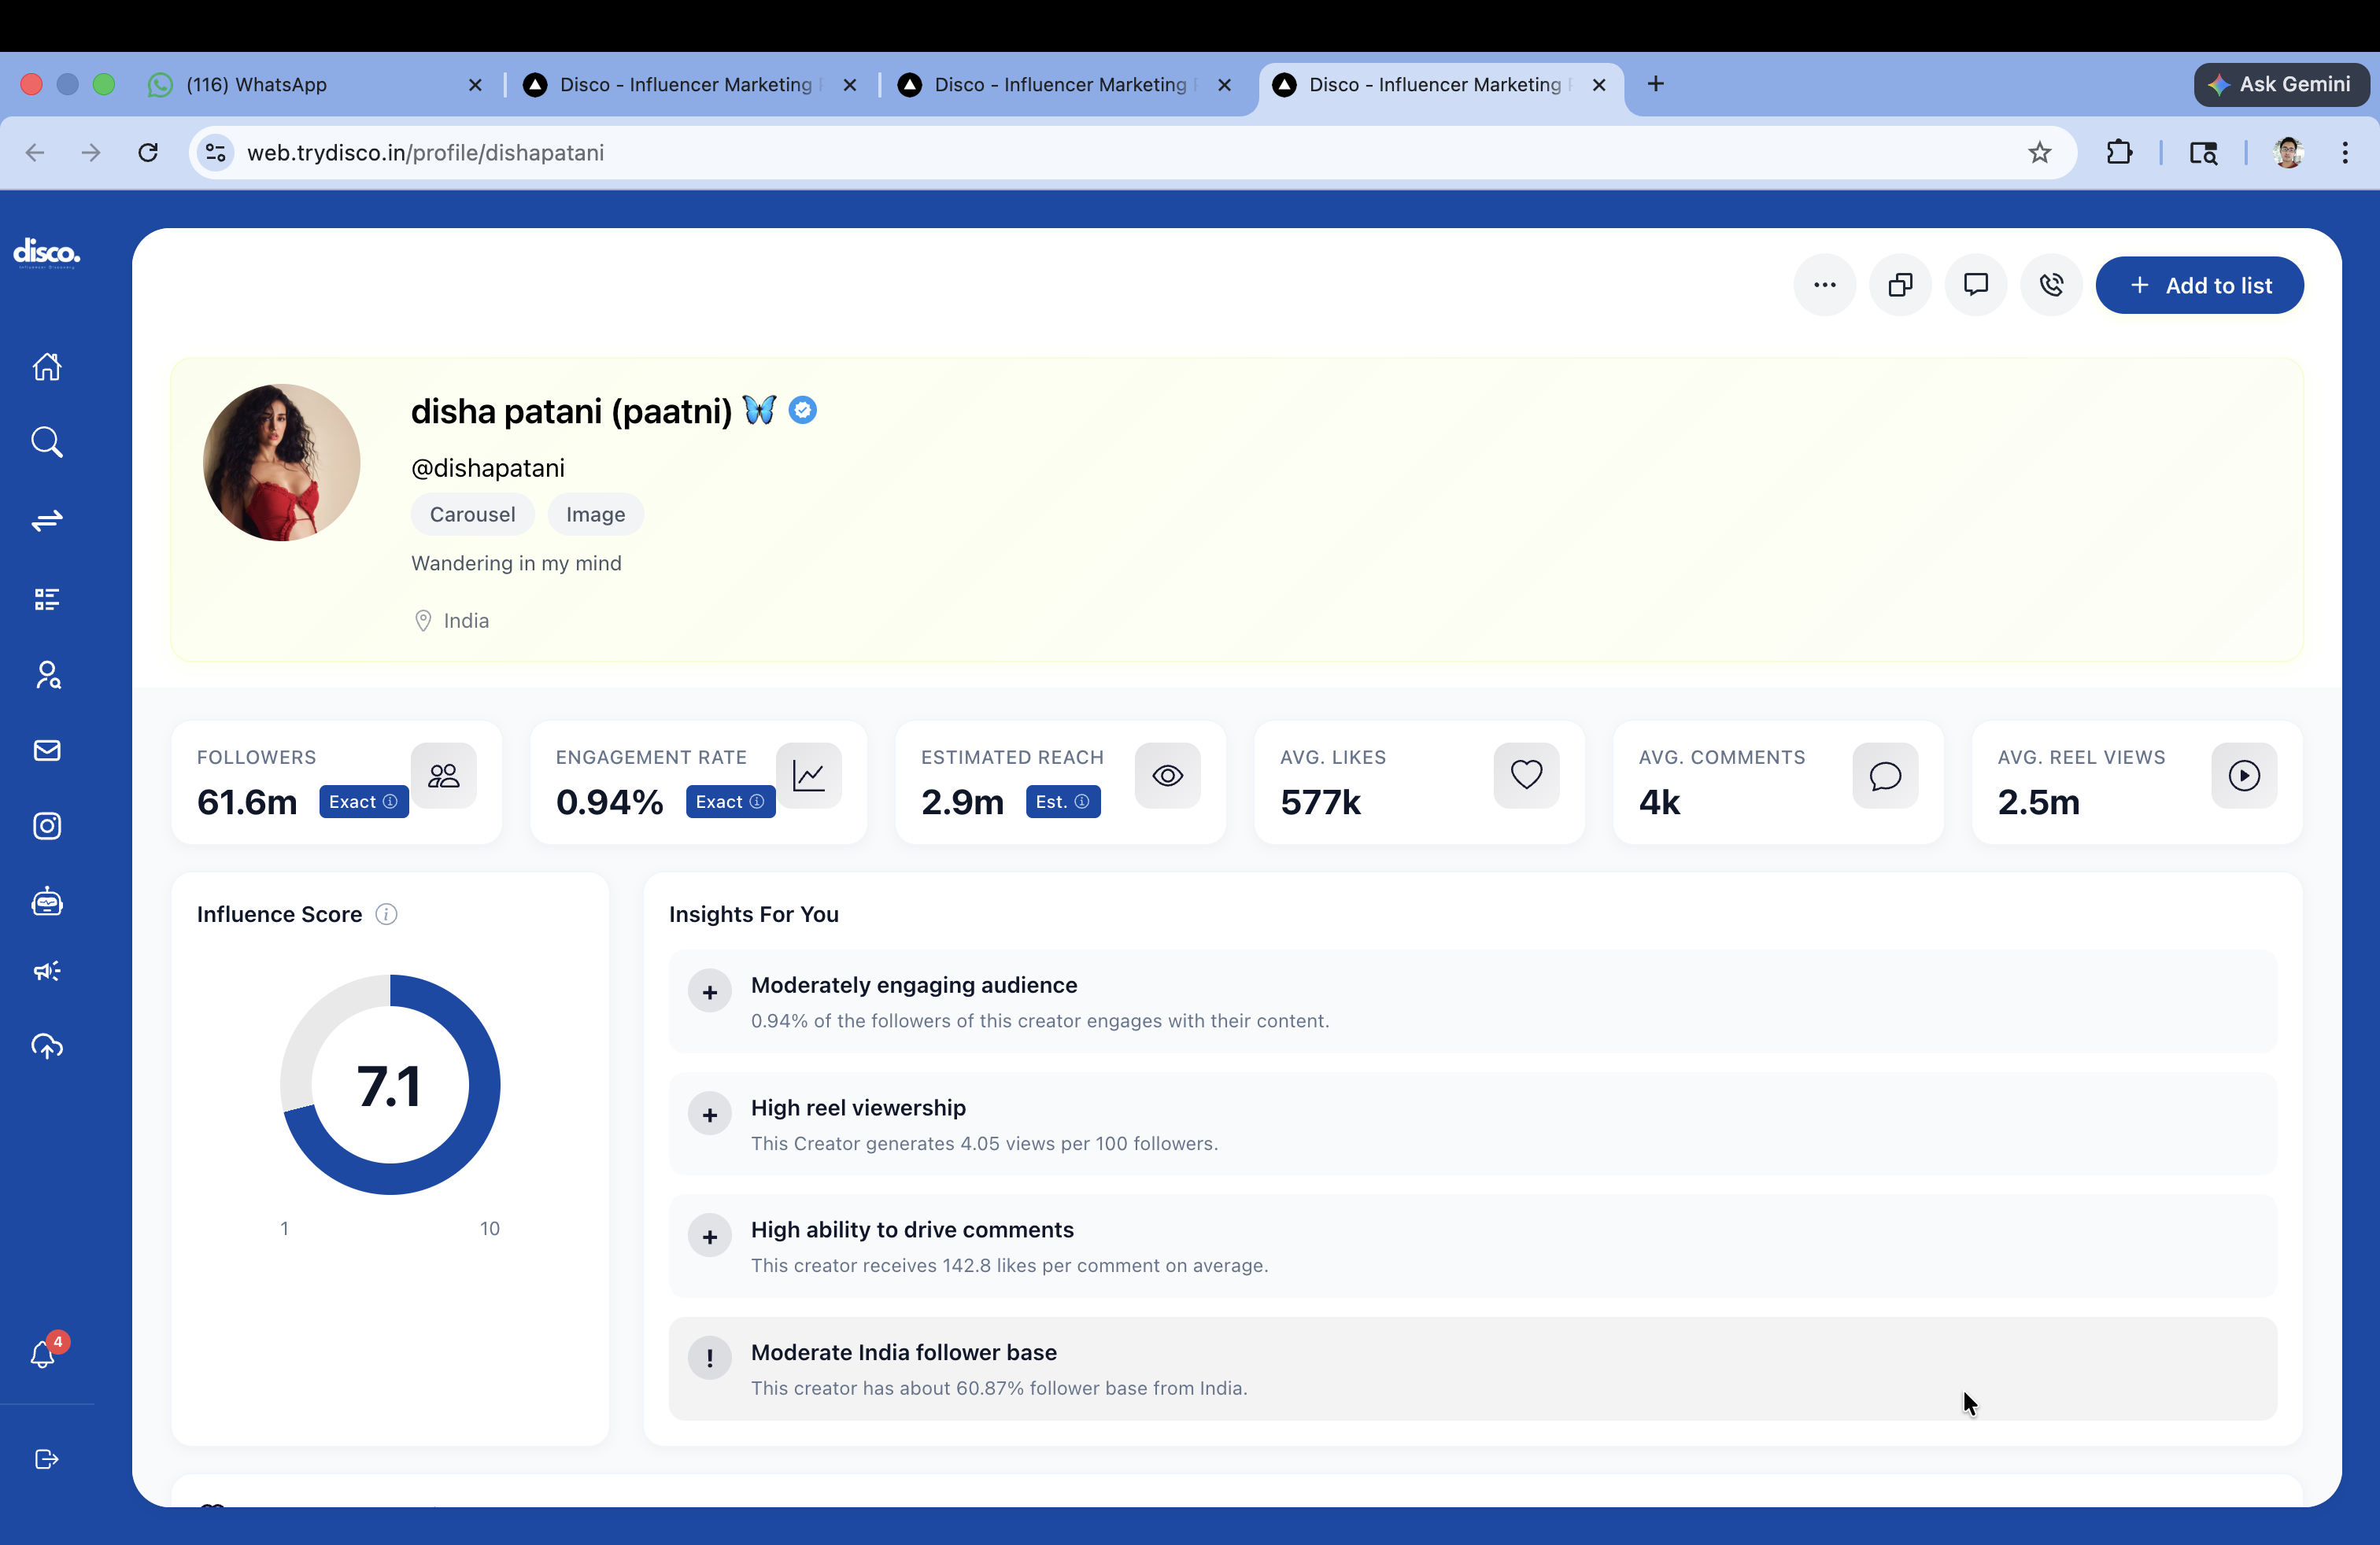Click the Ask Gemini button

(x=2280, y=85)
